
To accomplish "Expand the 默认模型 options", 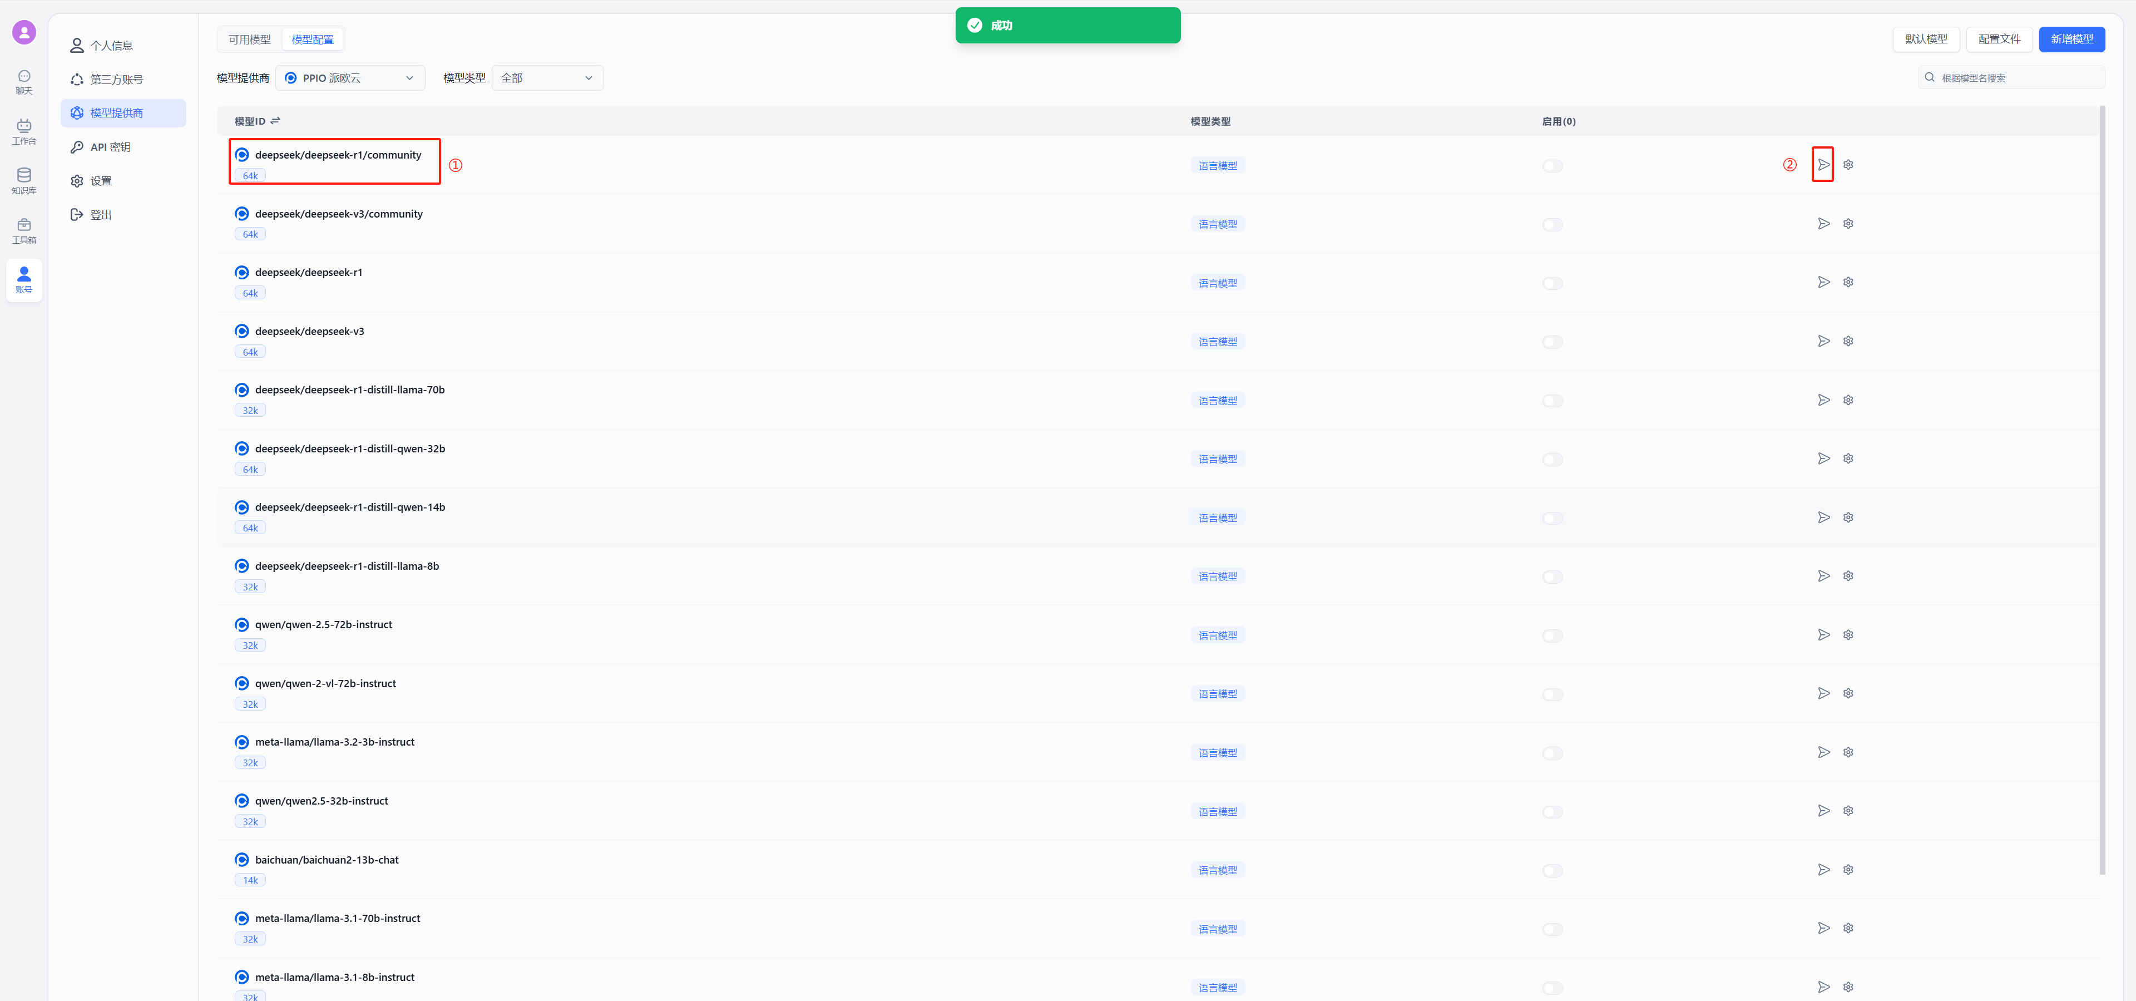I will 1925,39.
